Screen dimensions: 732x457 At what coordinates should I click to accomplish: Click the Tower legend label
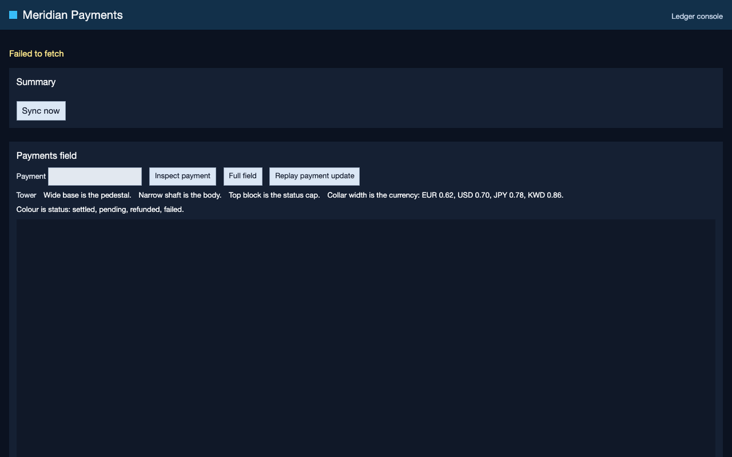click(x=26, y=195)
